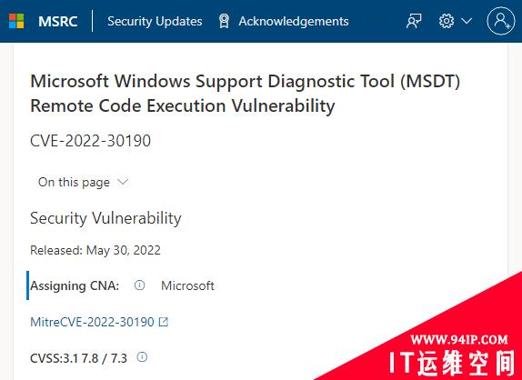Viewport: 522px width, 380px height.
Task: Expand the settings dropdown chevron
Action: 467,21
